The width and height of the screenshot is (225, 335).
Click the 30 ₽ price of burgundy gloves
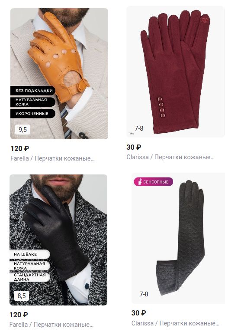click(134, 147)
